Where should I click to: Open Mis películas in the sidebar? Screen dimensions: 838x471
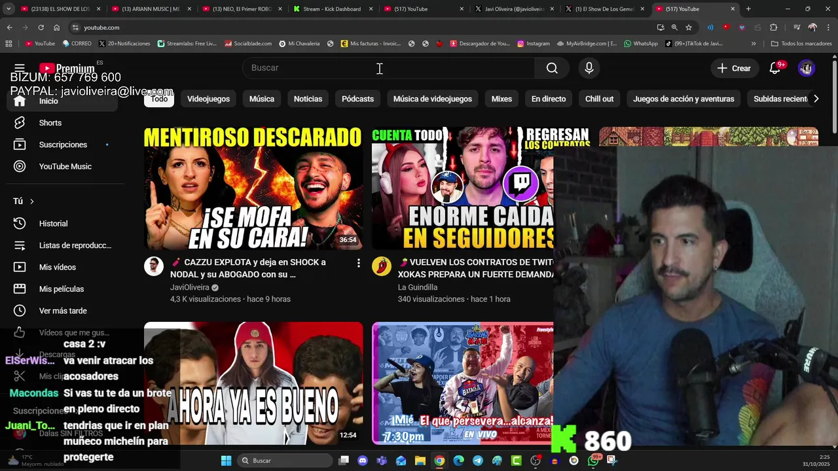[61, 289]
